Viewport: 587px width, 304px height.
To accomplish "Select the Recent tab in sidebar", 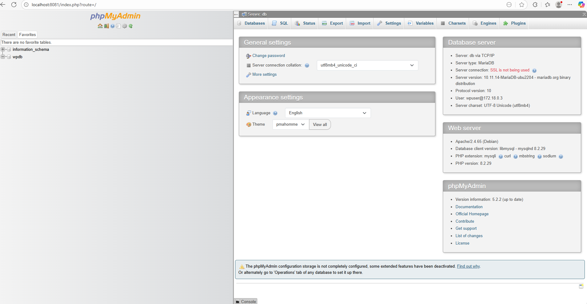I will click(x=9, y=35).
